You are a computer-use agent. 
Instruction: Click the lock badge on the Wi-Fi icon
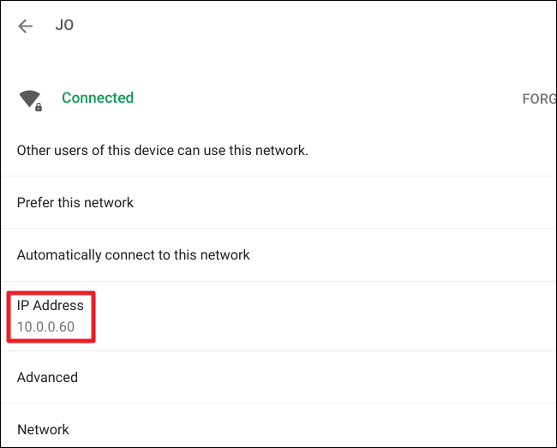click(38, 105)
